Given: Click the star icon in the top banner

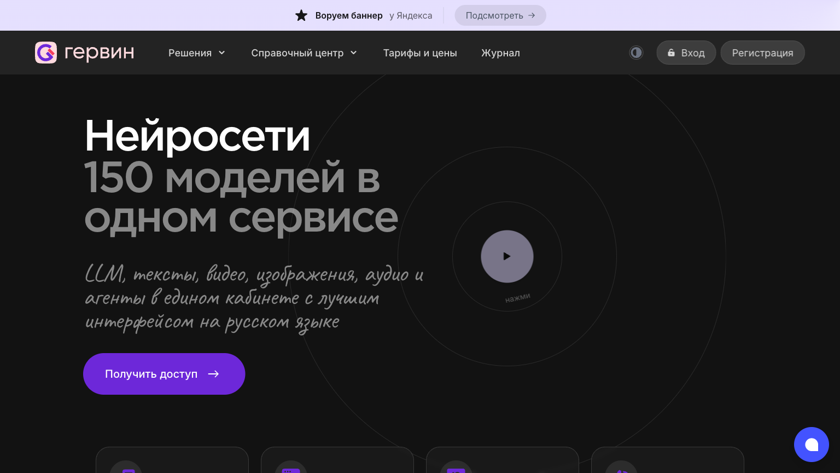Looking at the screenshot, I should 301,15.
